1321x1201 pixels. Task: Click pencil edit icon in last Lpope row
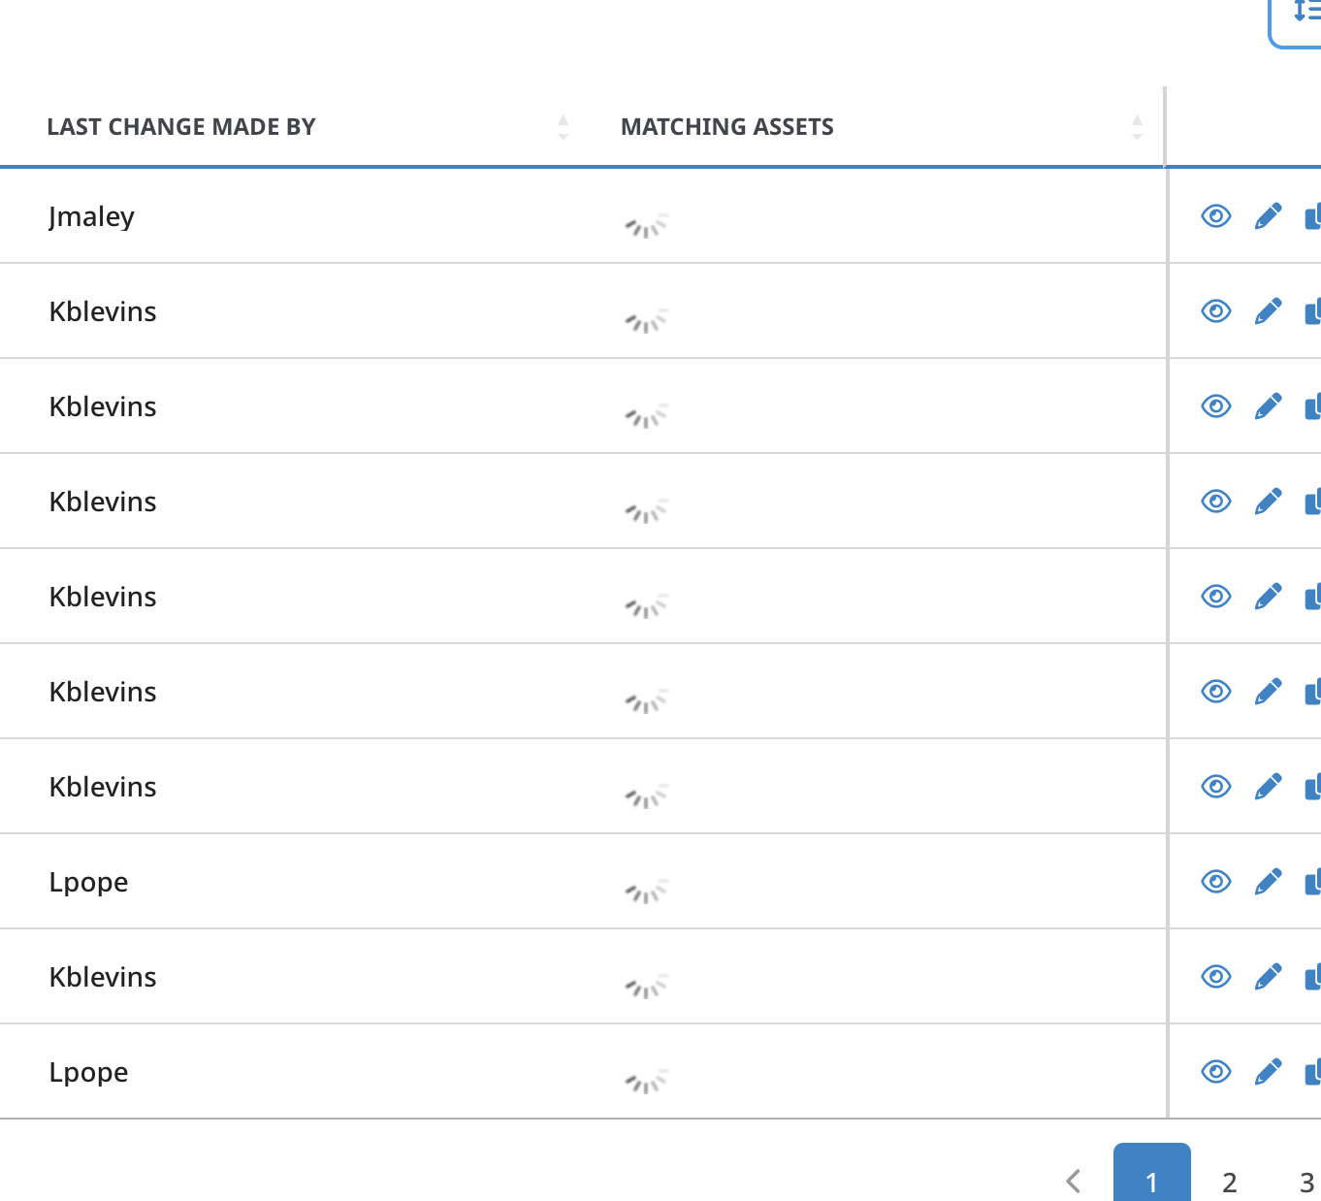1268,1071
